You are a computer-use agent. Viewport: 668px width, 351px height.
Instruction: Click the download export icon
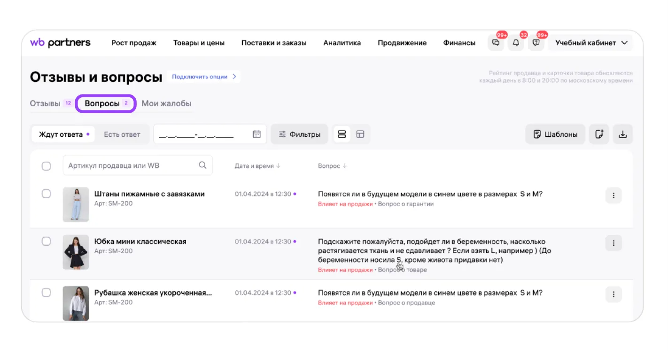(x=622, y=134)
